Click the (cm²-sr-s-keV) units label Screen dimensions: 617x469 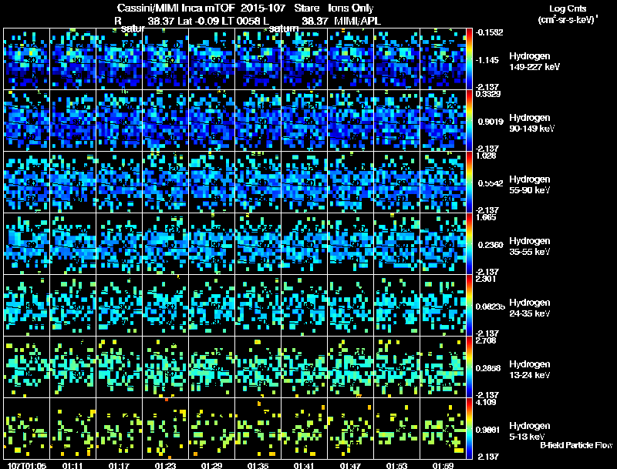pos(568,20)
